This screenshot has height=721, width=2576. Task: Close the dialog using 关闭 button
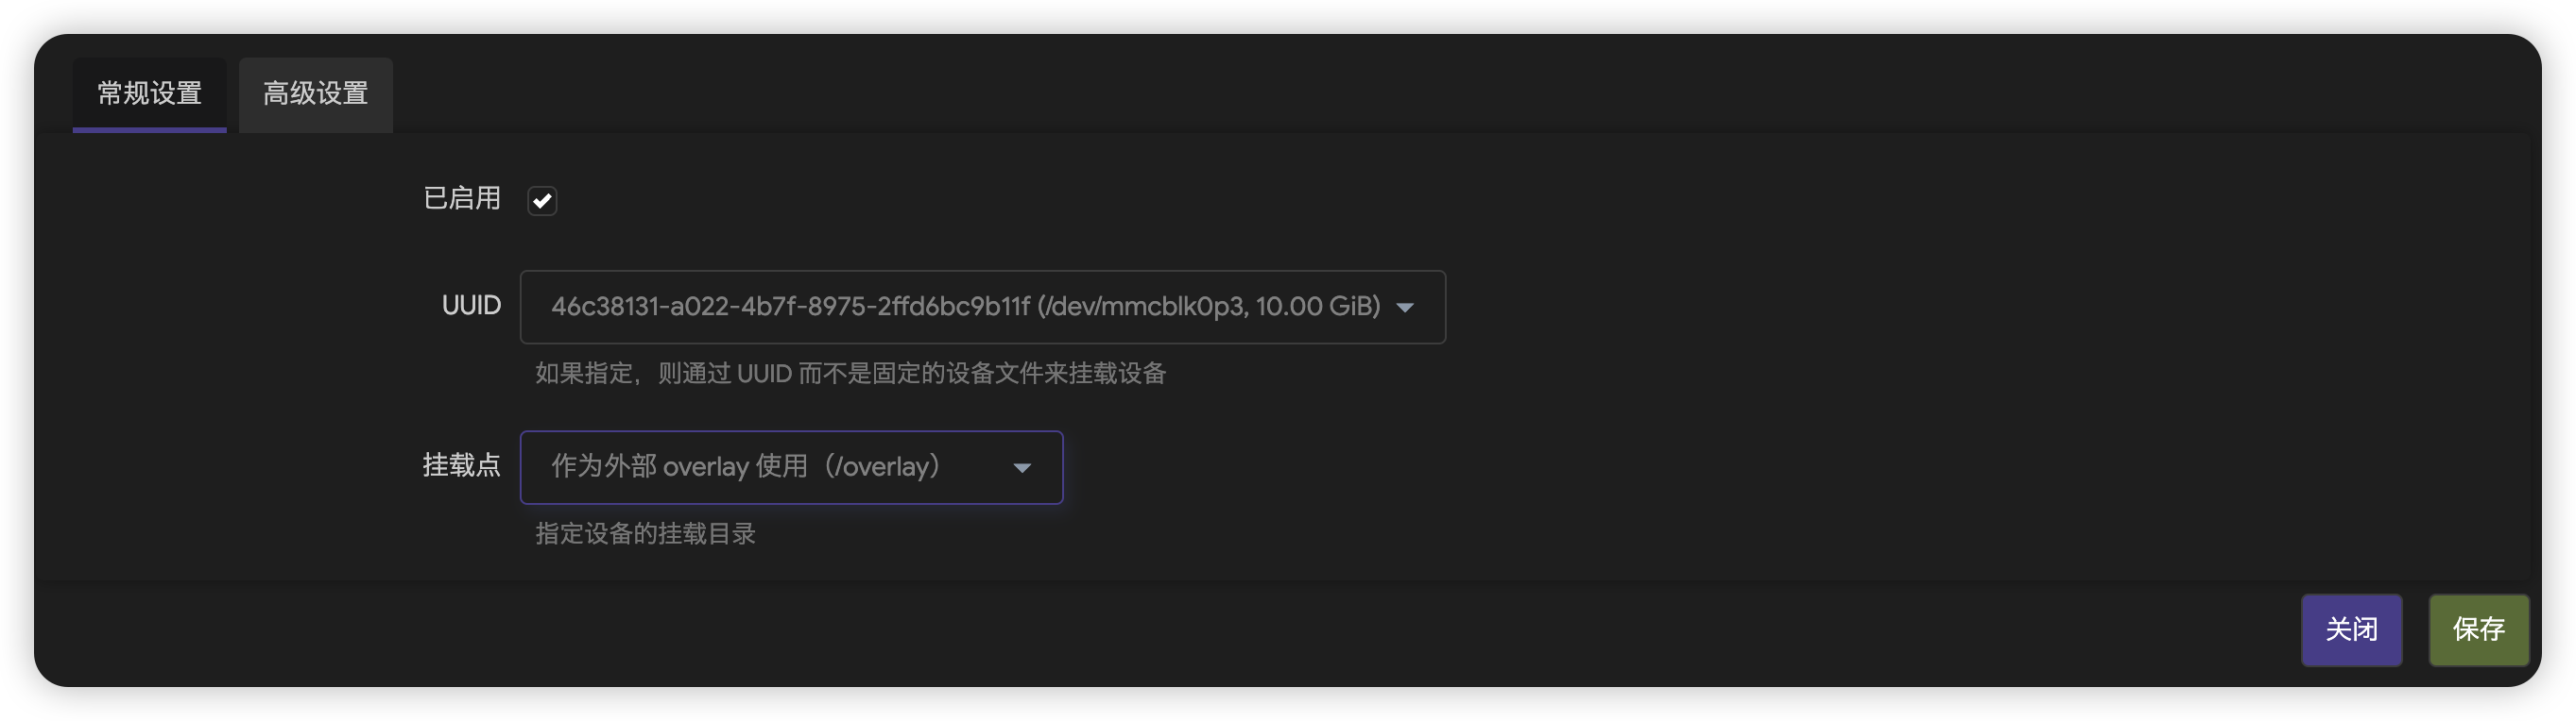(x=2351, y=629)
